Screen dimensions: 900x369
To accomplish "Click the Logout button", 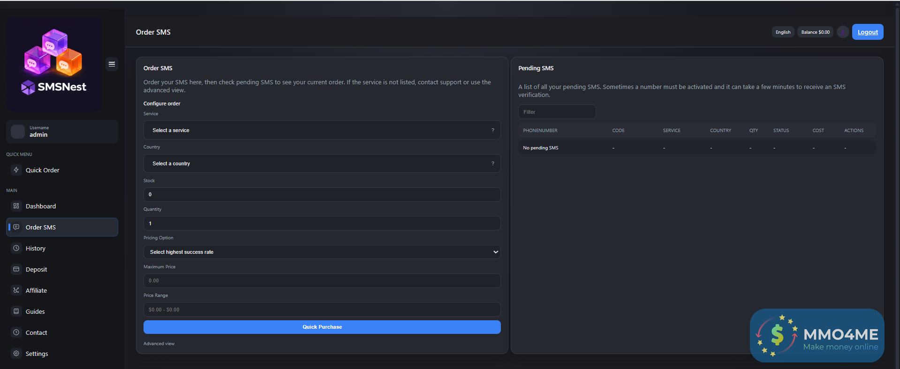I will coord(868,32).
